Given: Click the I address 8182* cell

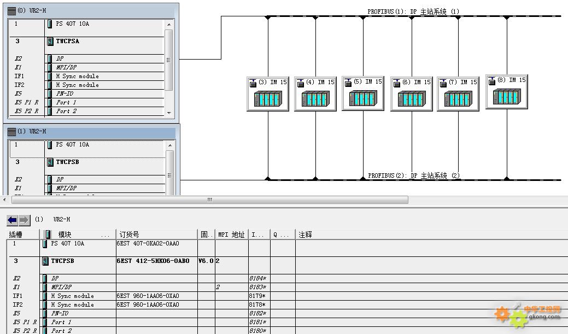Looking at the screenshot, I should click(258, 313).
